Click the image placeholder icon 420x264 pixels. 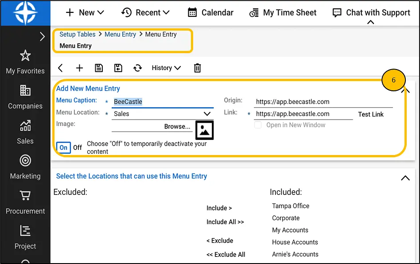pyautogui.click(x=204, y=130)
